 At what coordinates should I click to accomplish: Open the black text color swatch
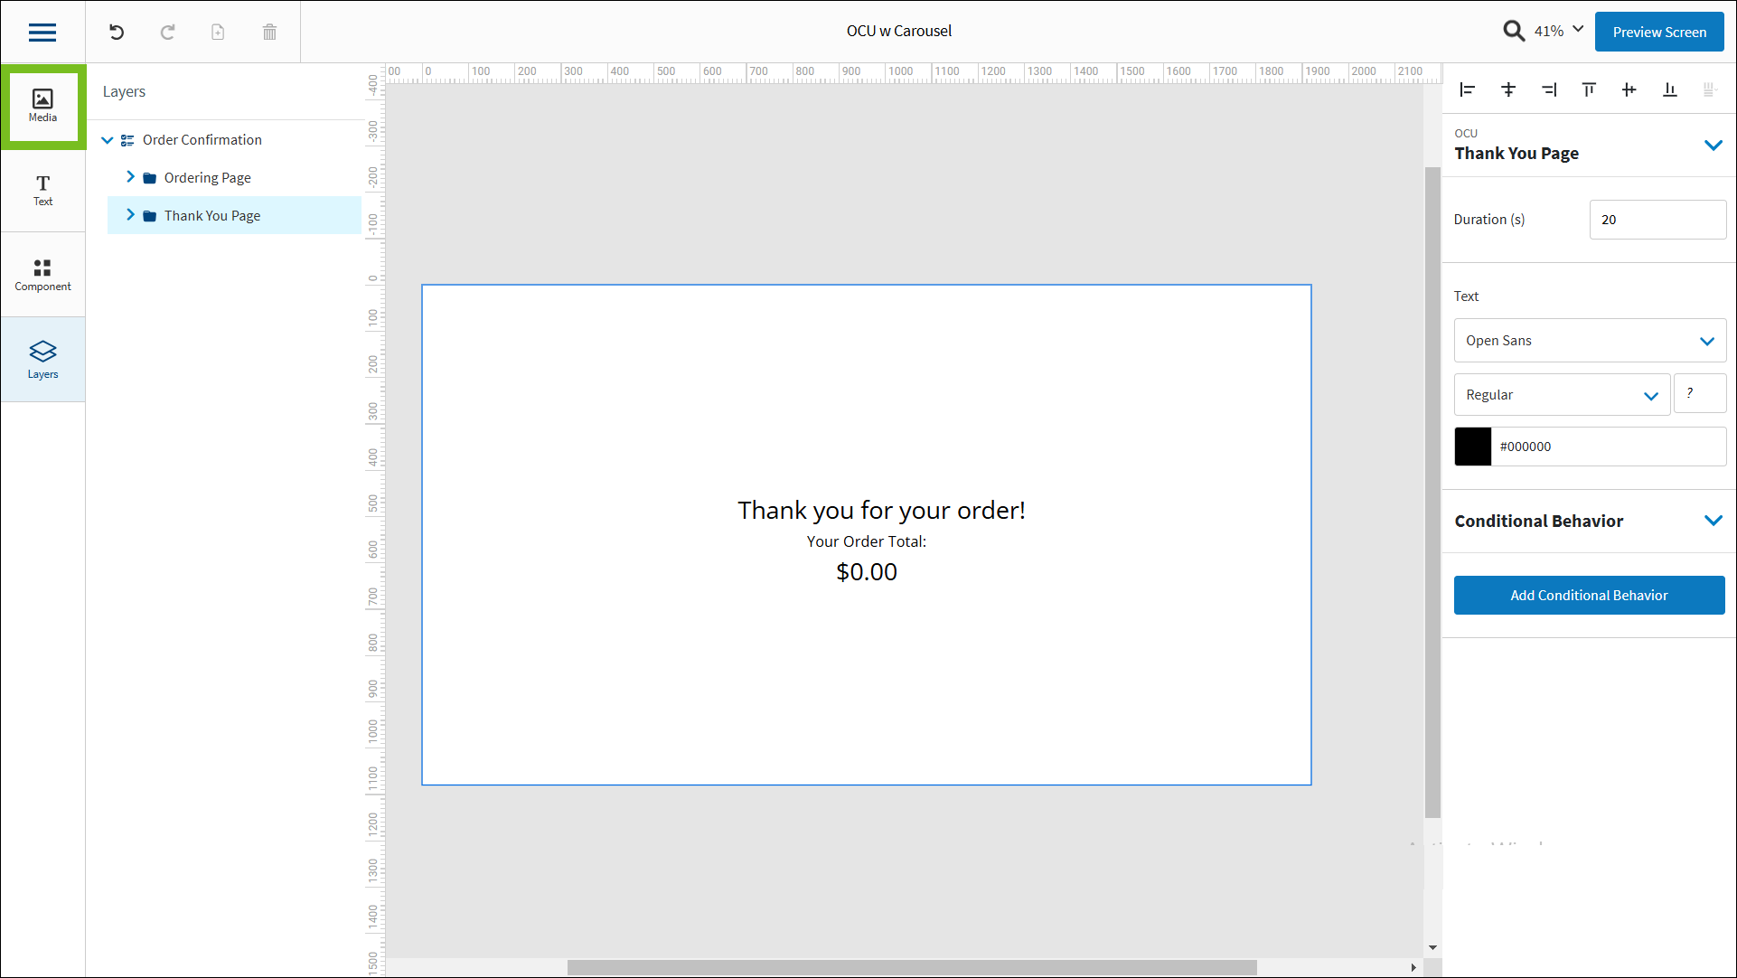1473,446
